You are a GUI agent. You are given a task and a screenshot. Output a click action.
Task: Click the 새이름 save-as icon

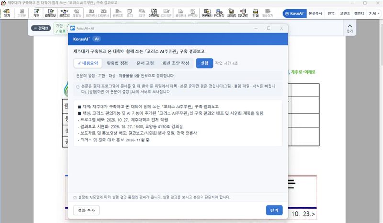coord(231,13)
